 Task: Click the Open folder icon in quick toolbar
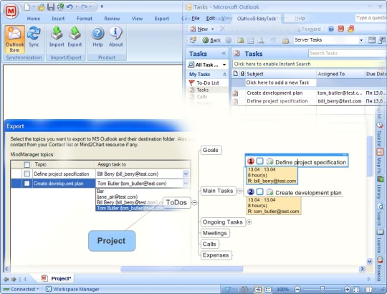[42, 7]
